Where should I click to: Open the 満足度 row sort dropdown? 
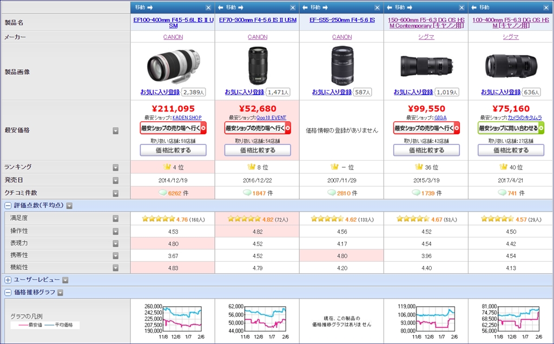[116, 219]
